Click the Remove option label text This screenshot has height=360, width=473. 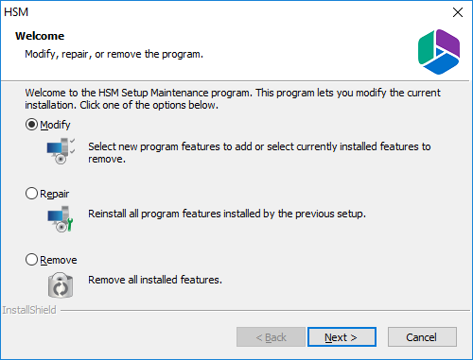pyautogui.click(x=59, y=260)
